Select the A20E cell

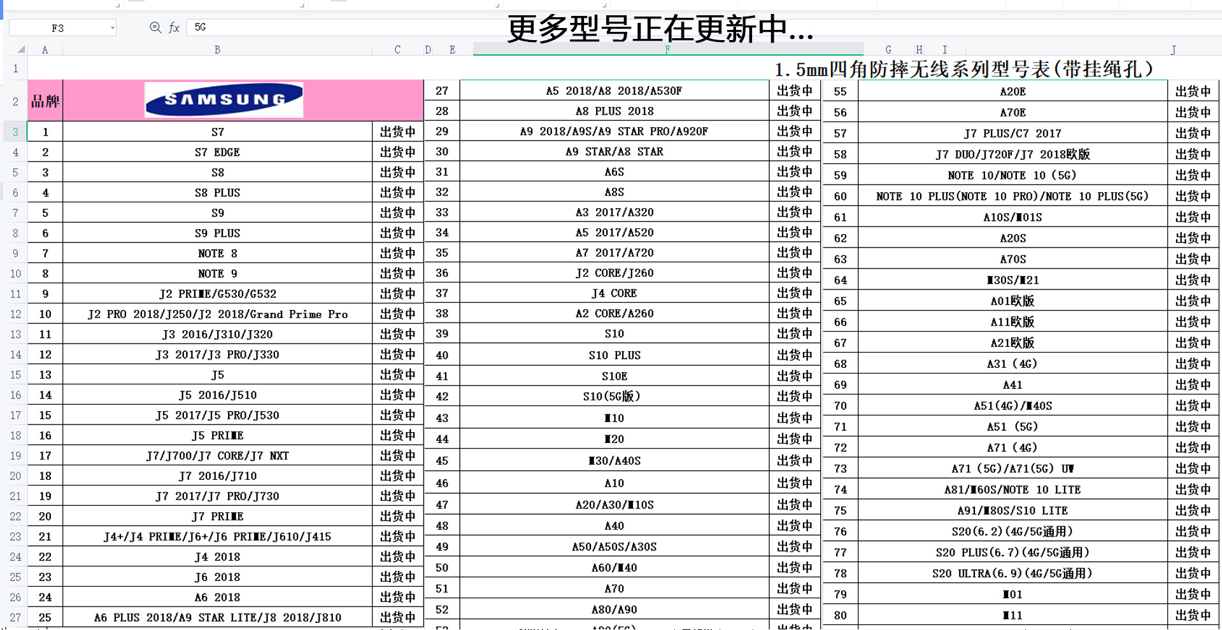point(1012,92)
